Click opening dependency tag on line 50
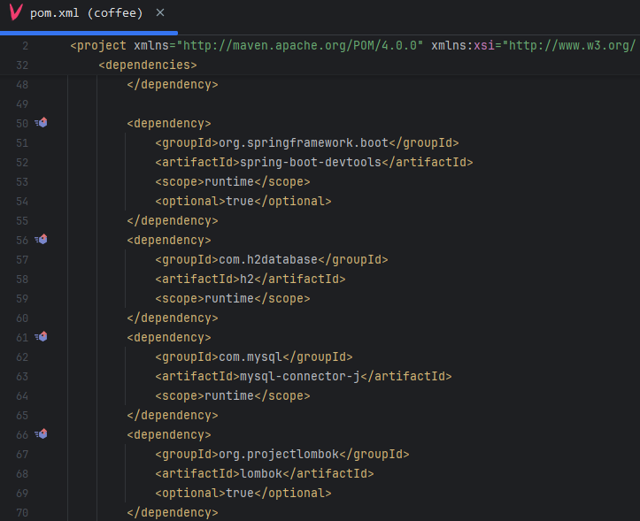The height and width of the screenshot is (521, 640). 169,123
